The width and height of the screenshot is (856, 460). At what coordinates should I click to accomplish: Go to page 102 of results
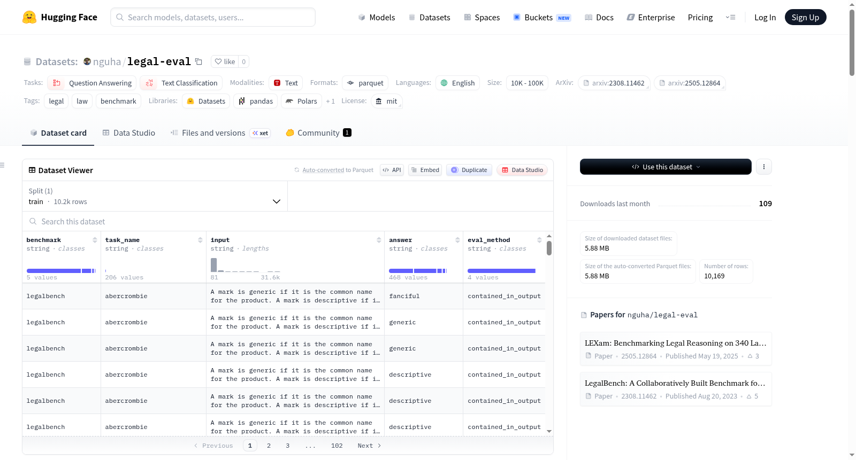[x=337, y=446]
